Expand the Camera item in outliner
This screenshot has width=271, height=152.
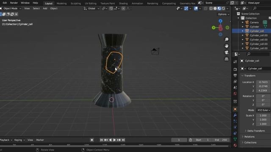tap(243, 22)
